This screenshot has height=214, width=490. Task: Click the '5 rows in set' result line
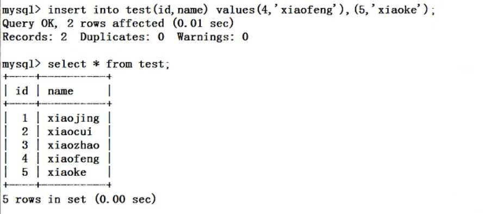pyautogui.click(x=79, y=199)
